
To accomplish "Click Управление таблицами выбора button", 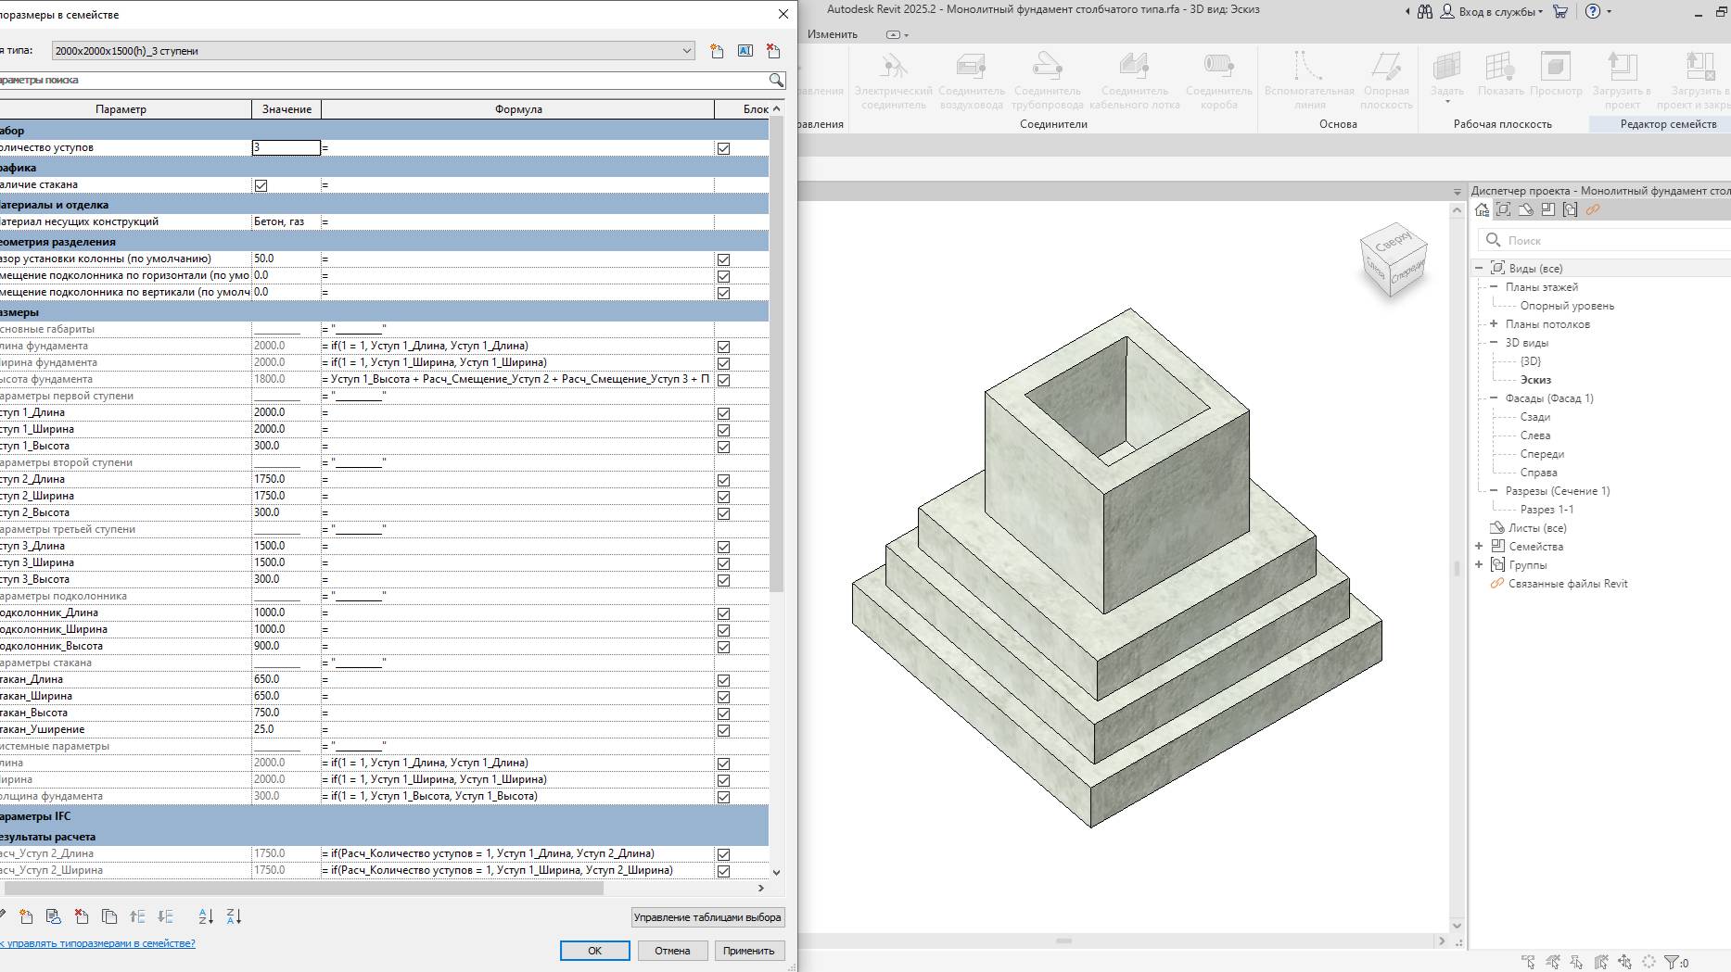I will pyautogui.click(x=707, y=916).
